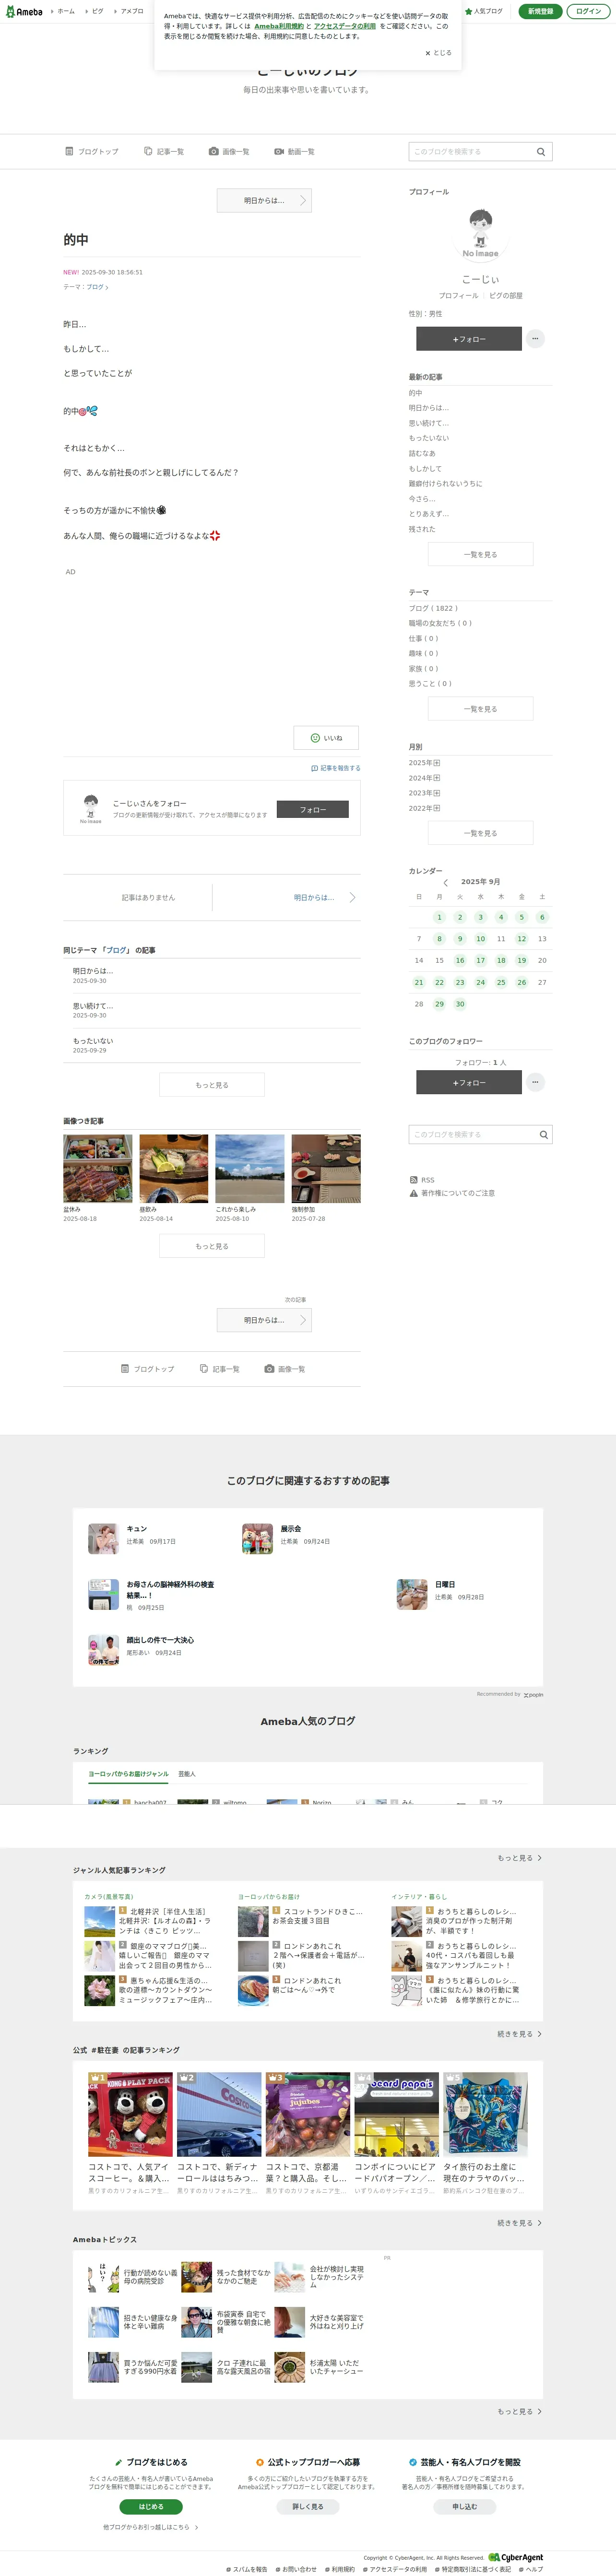Screen dimensions: 616x2576
Task: Click the 記事を報告する flag link
Action: (x=336, y=768)
